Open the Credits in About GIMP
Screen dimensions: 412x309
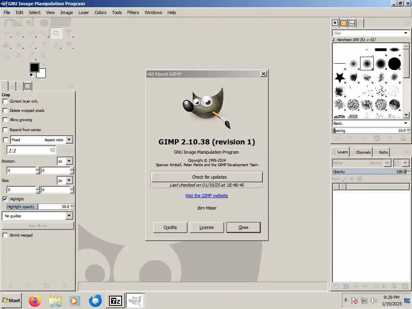tap(170, 227)
